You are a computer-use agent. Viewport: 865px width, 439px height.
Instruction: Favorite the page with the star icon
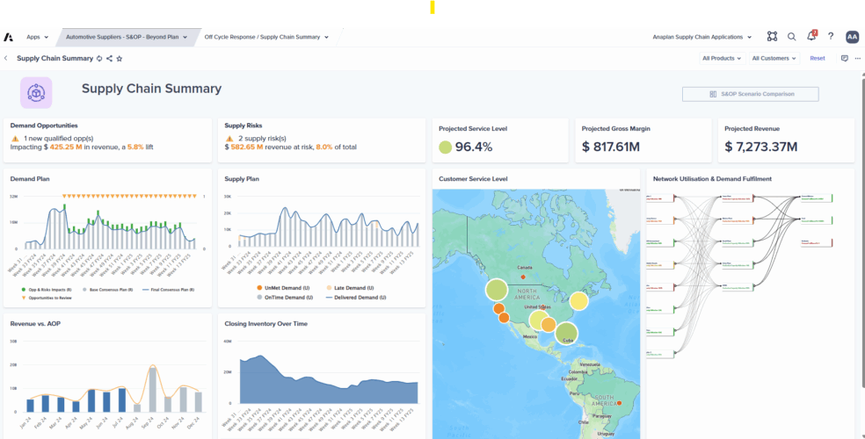120,58
